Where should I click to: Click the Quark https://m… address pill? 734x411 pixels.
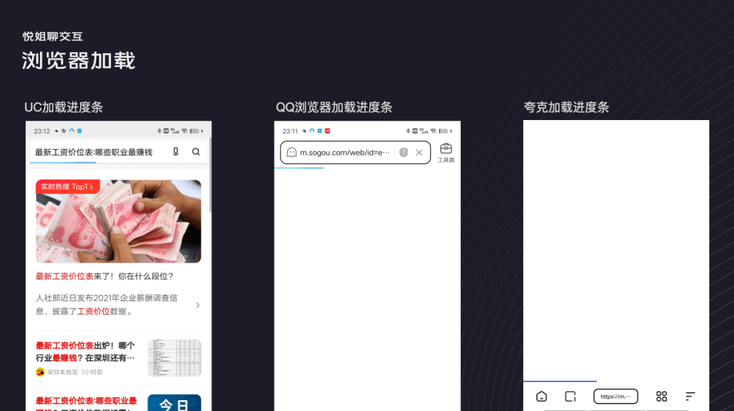pos(616,397)
